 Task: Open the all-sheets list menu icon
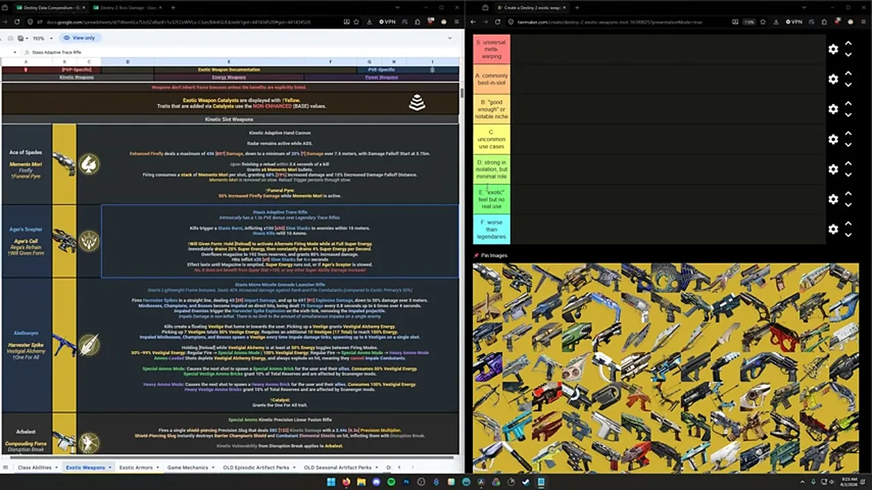5,468
